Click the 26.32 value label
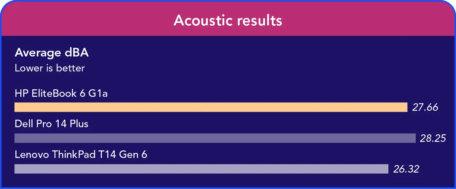This screenshot has height=189, width=456. [406, 169]
